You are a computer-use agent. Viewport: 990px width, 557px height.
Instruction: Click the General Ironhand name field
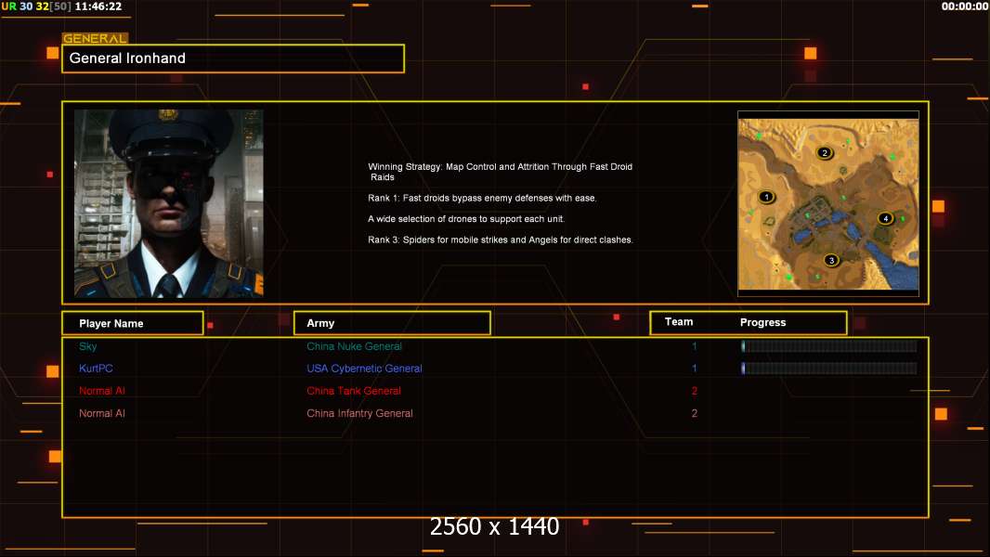[233, 58]
